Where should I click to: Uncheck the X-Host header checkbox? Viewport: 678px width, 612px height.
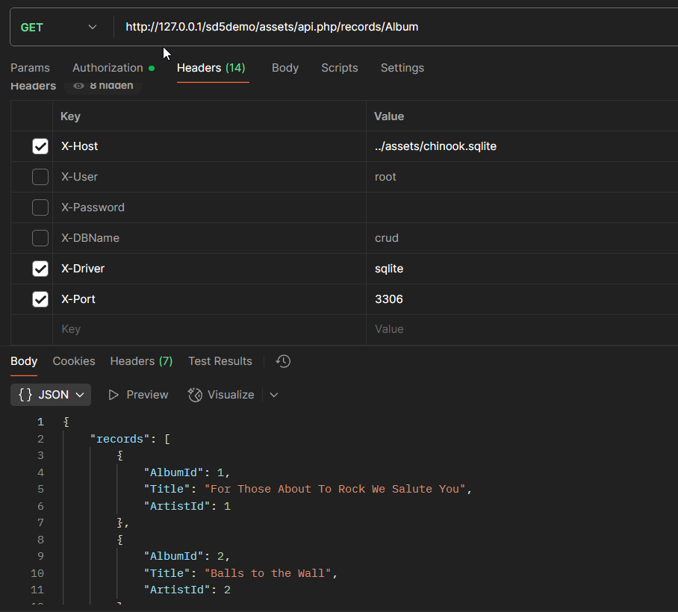[40, 146]
